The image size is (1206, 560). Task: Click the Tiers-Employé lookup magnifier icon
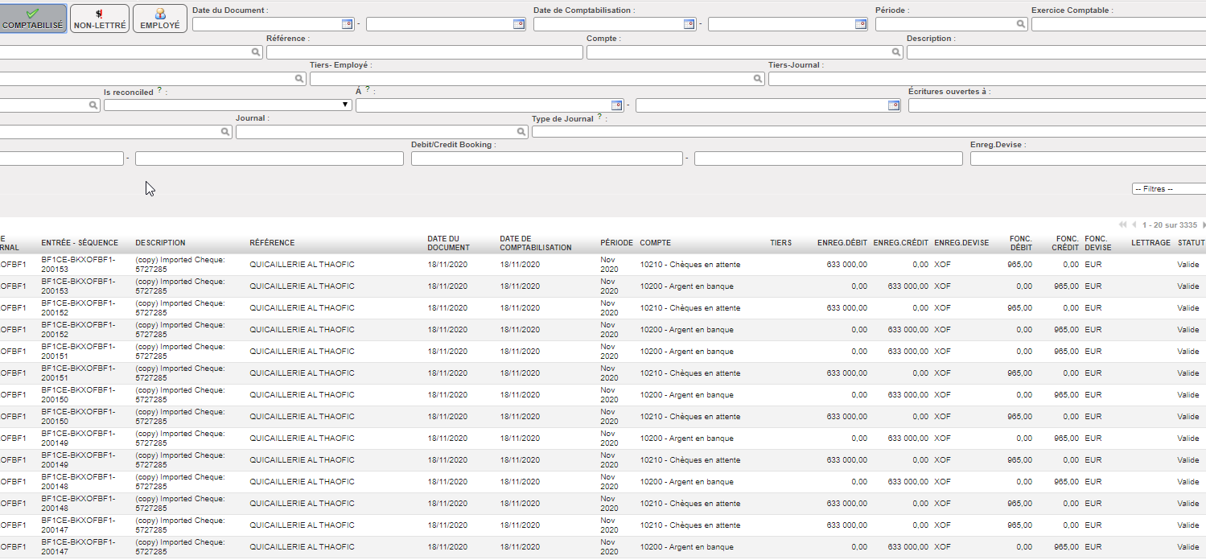tap(758, 79)
